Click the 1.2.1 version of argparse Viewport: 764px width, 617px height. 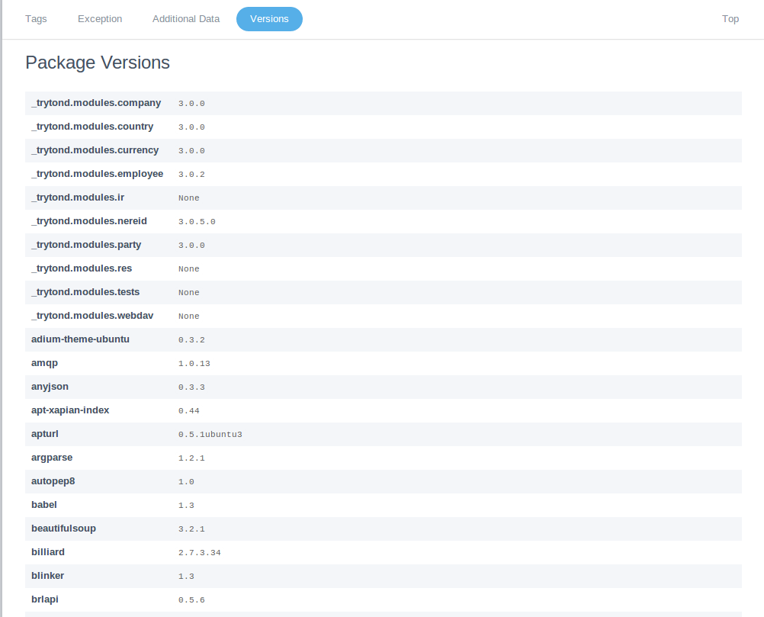pyautogui.click(x=191, y=458)
